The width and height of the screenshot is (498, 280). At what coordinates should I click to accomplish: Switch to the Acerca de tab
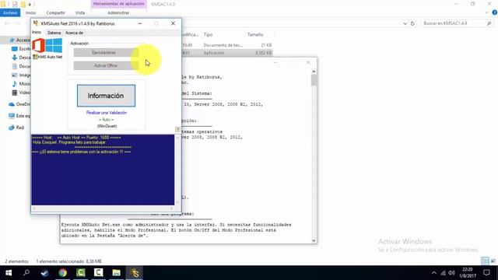pyautogui.click(x=74, y=33)
